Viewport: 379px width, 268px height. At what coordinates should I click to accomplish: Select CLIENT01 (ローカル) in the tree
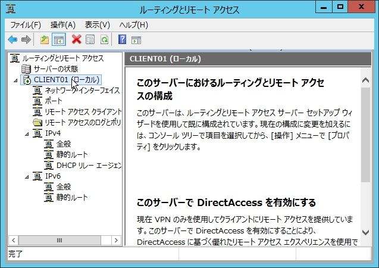click(x=67, y=80)
